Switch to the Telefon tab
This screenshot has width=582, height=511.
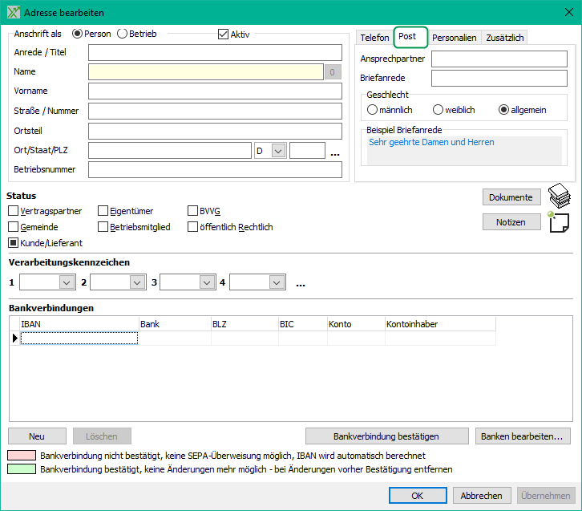click(374, 38)
